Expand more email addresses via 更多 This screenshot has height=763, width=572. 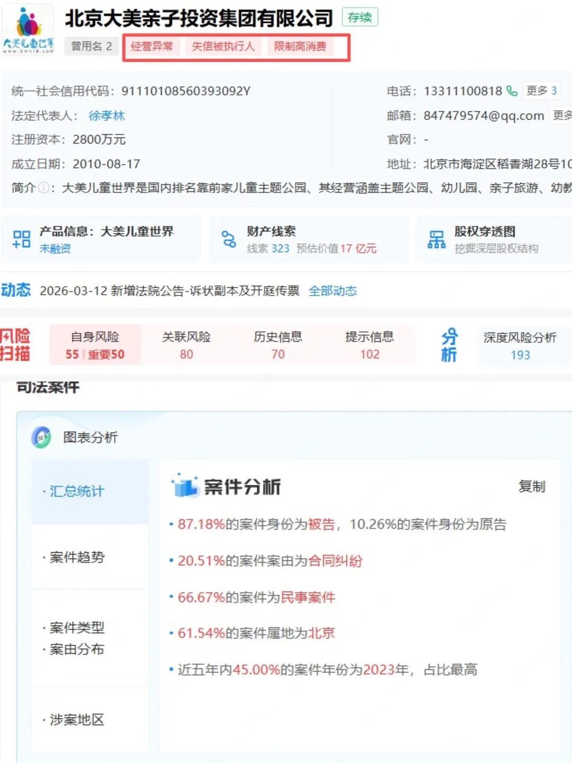click(561, 116)
